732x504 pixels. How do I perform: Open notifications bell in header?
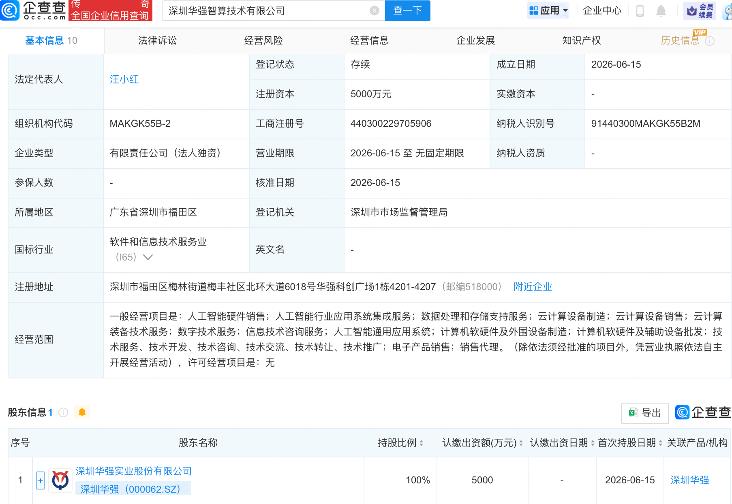click(661, 11)
